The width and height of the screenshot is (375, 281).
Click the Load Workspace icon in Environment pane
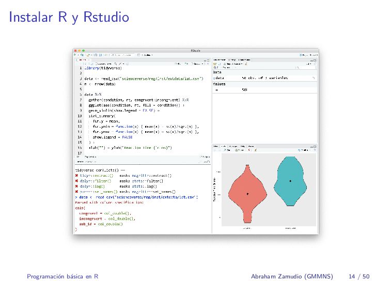[215, 64]
